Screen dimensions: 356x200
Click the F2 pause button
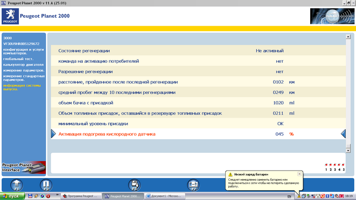46,184
